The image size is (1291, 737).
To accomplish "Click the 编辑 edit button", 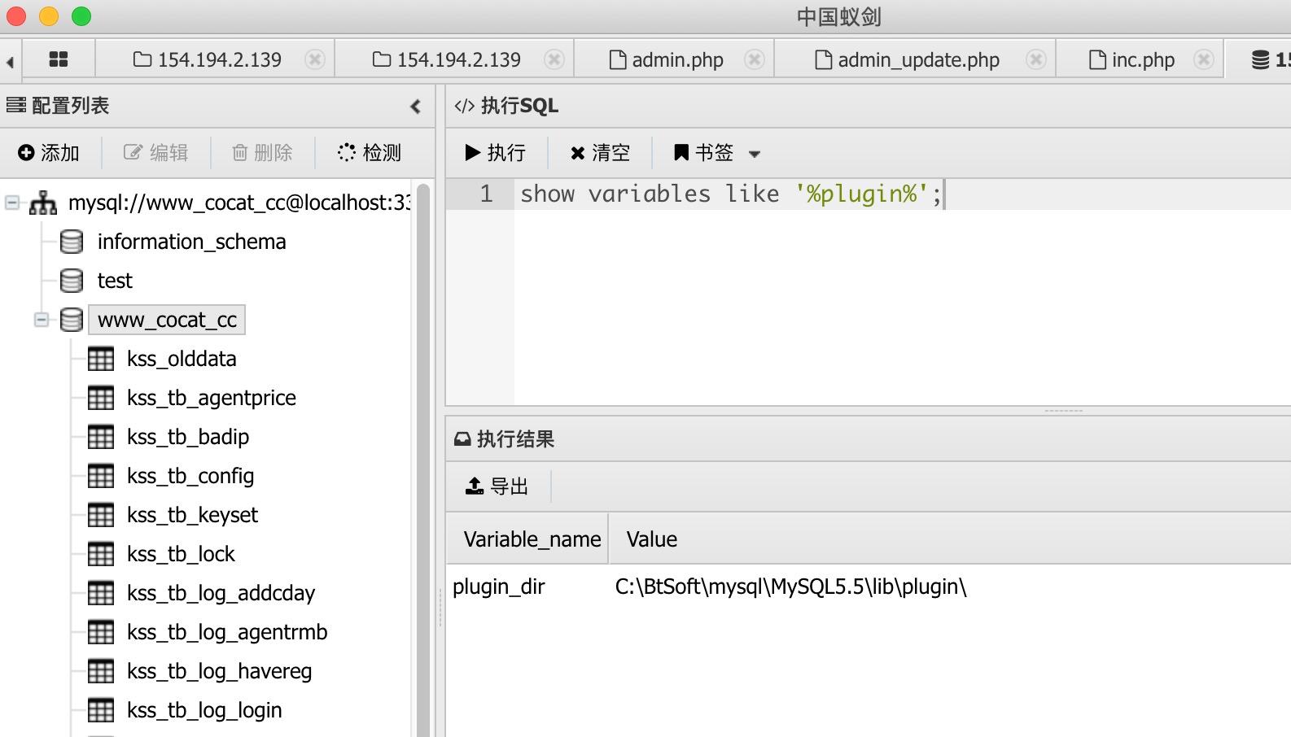I will [156, 153].
